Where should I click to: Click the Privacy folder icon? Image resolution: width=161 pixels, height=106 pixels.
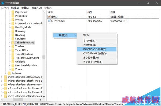click(x=13, y=20)
